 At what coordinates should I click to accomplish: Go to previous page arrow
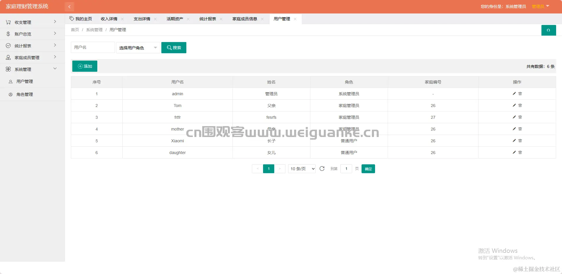[x=257, y=169]
